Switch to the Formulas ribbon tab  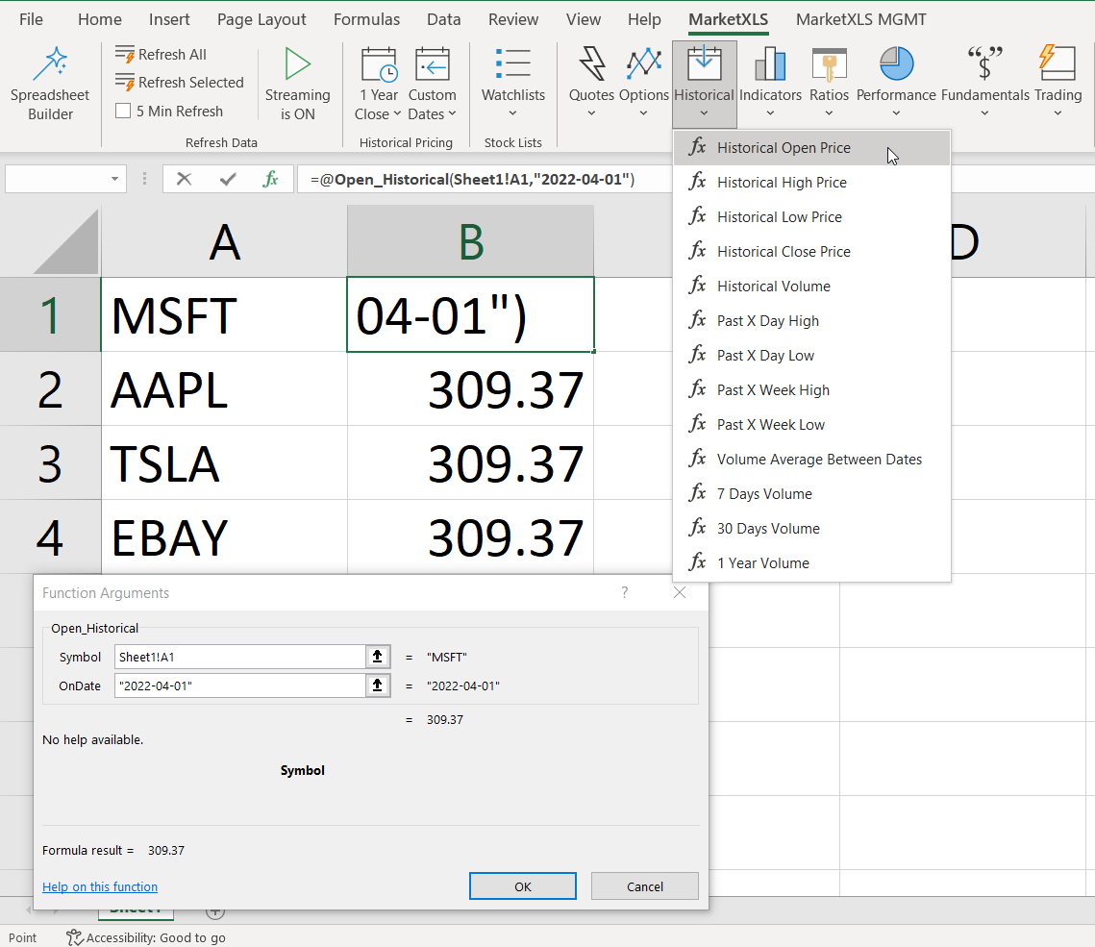[x=366, y=19]
